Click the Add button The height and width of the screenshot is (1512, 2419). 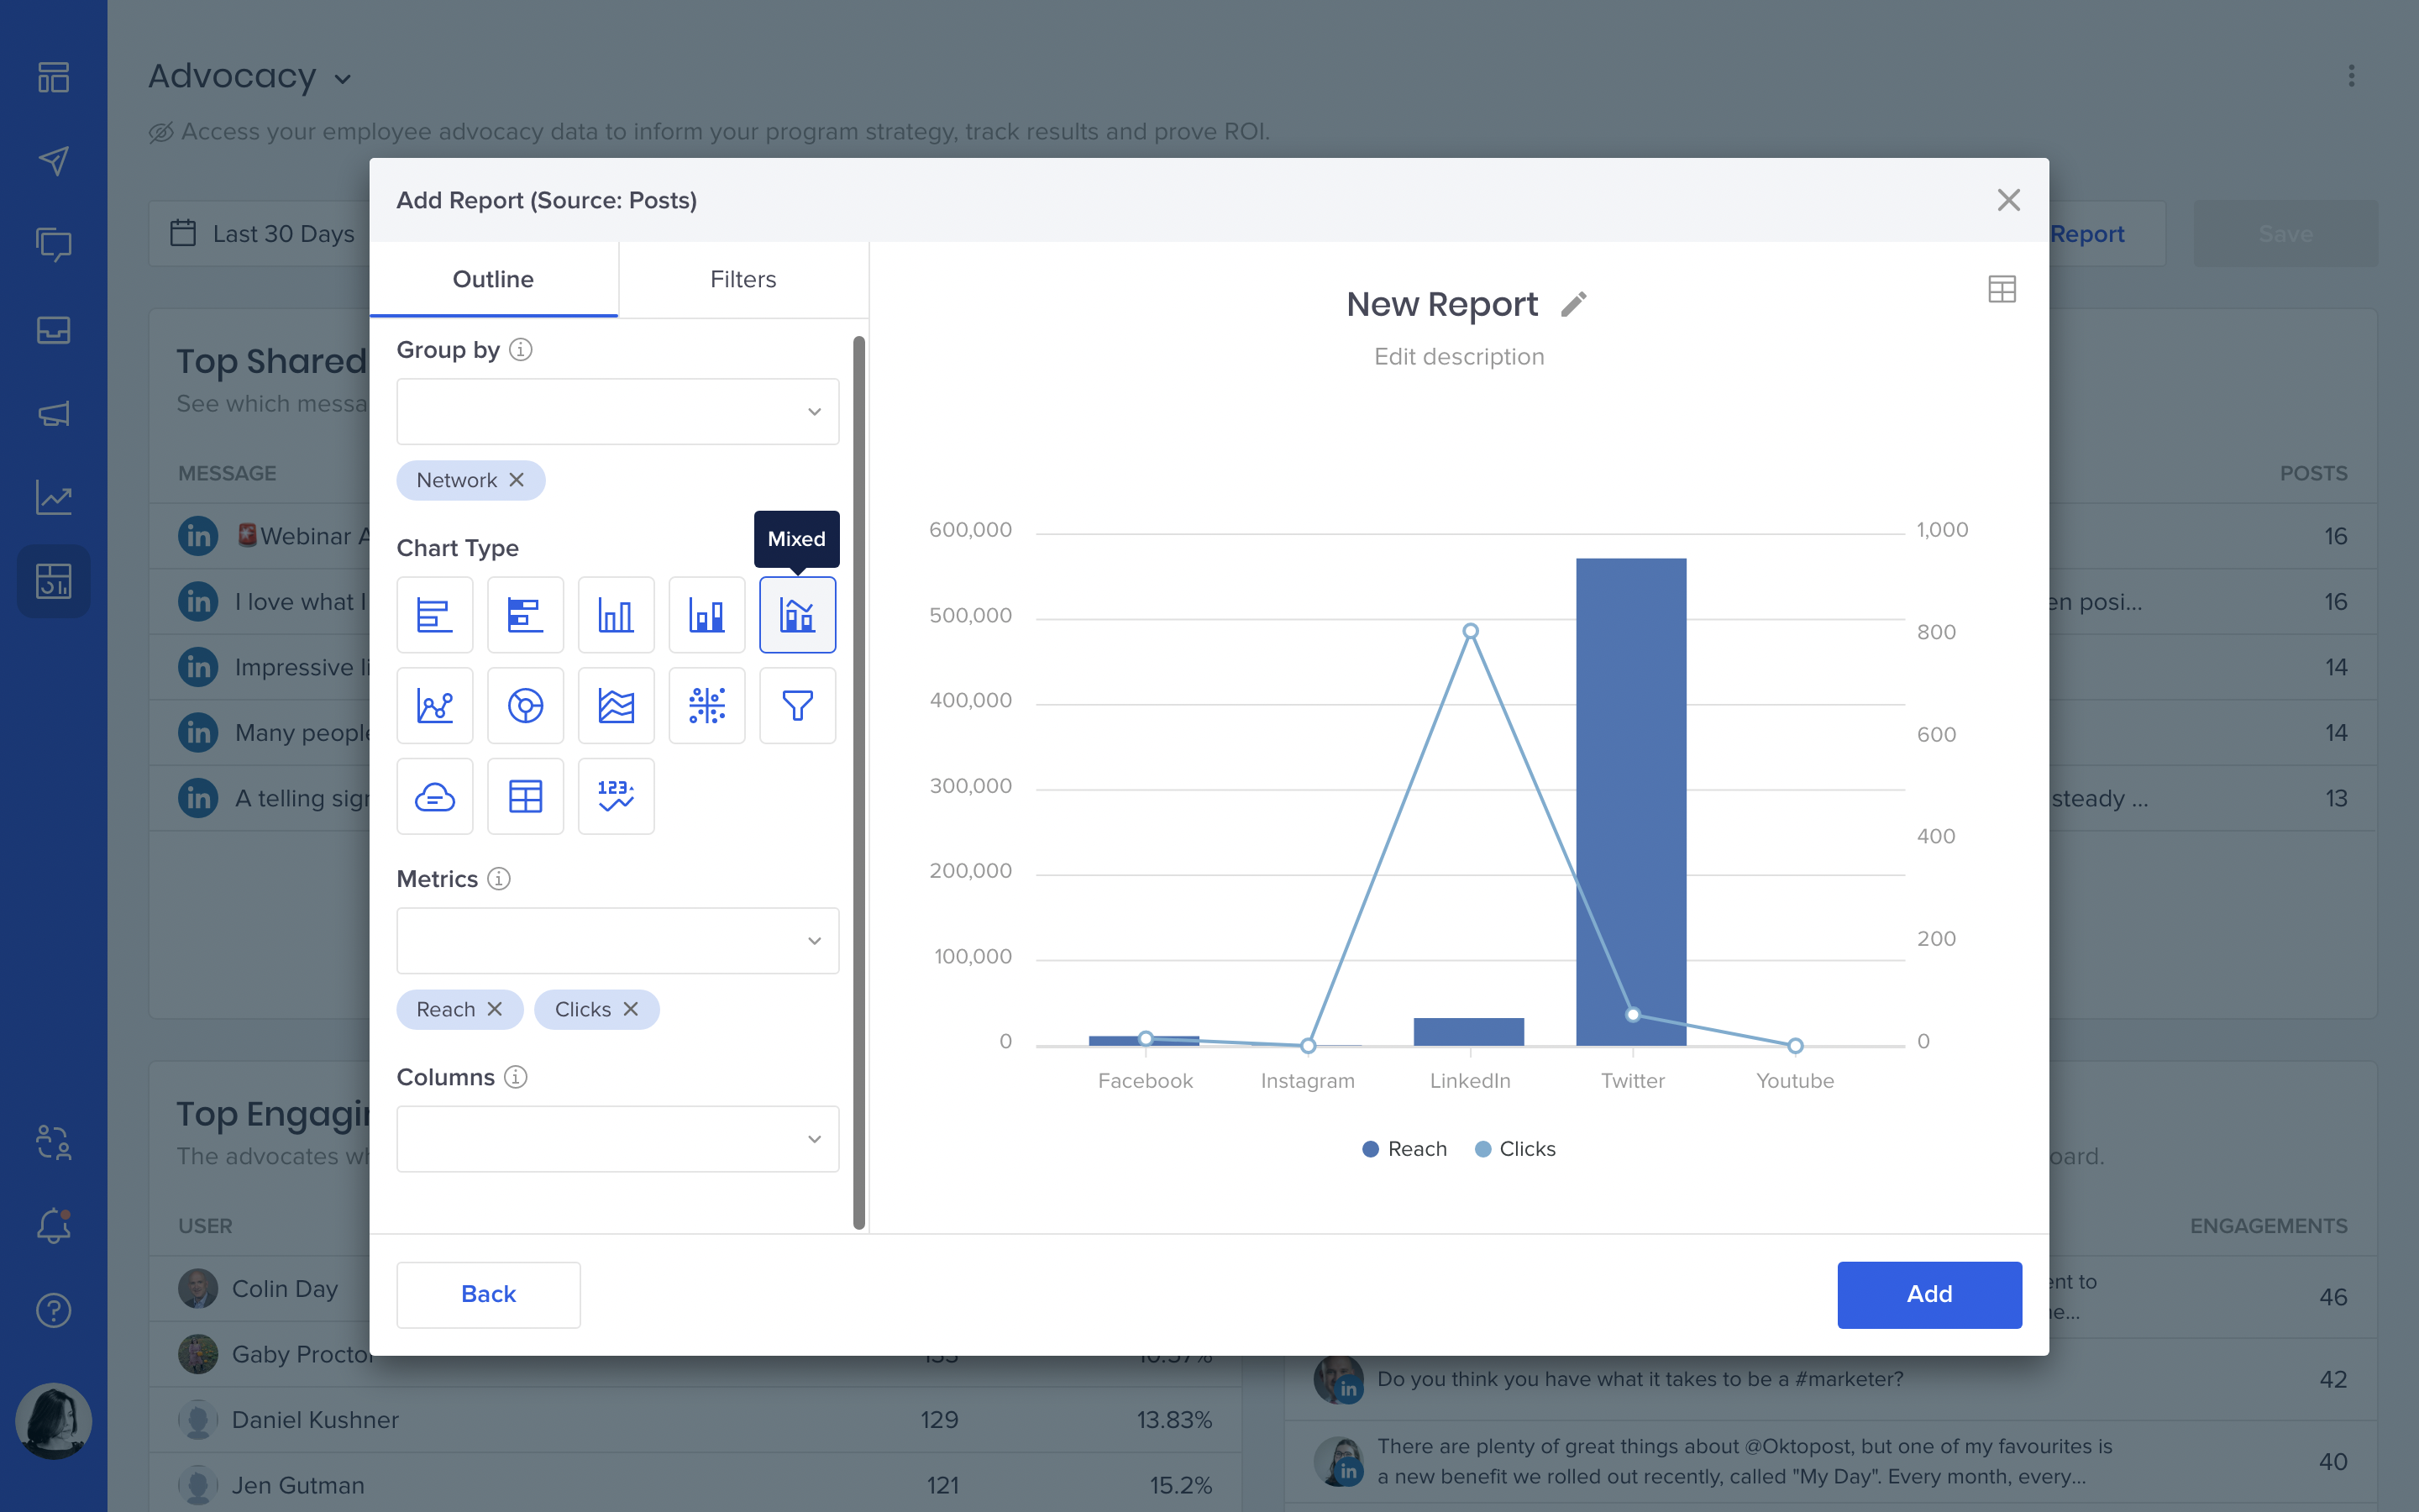click(1928, 1294)
